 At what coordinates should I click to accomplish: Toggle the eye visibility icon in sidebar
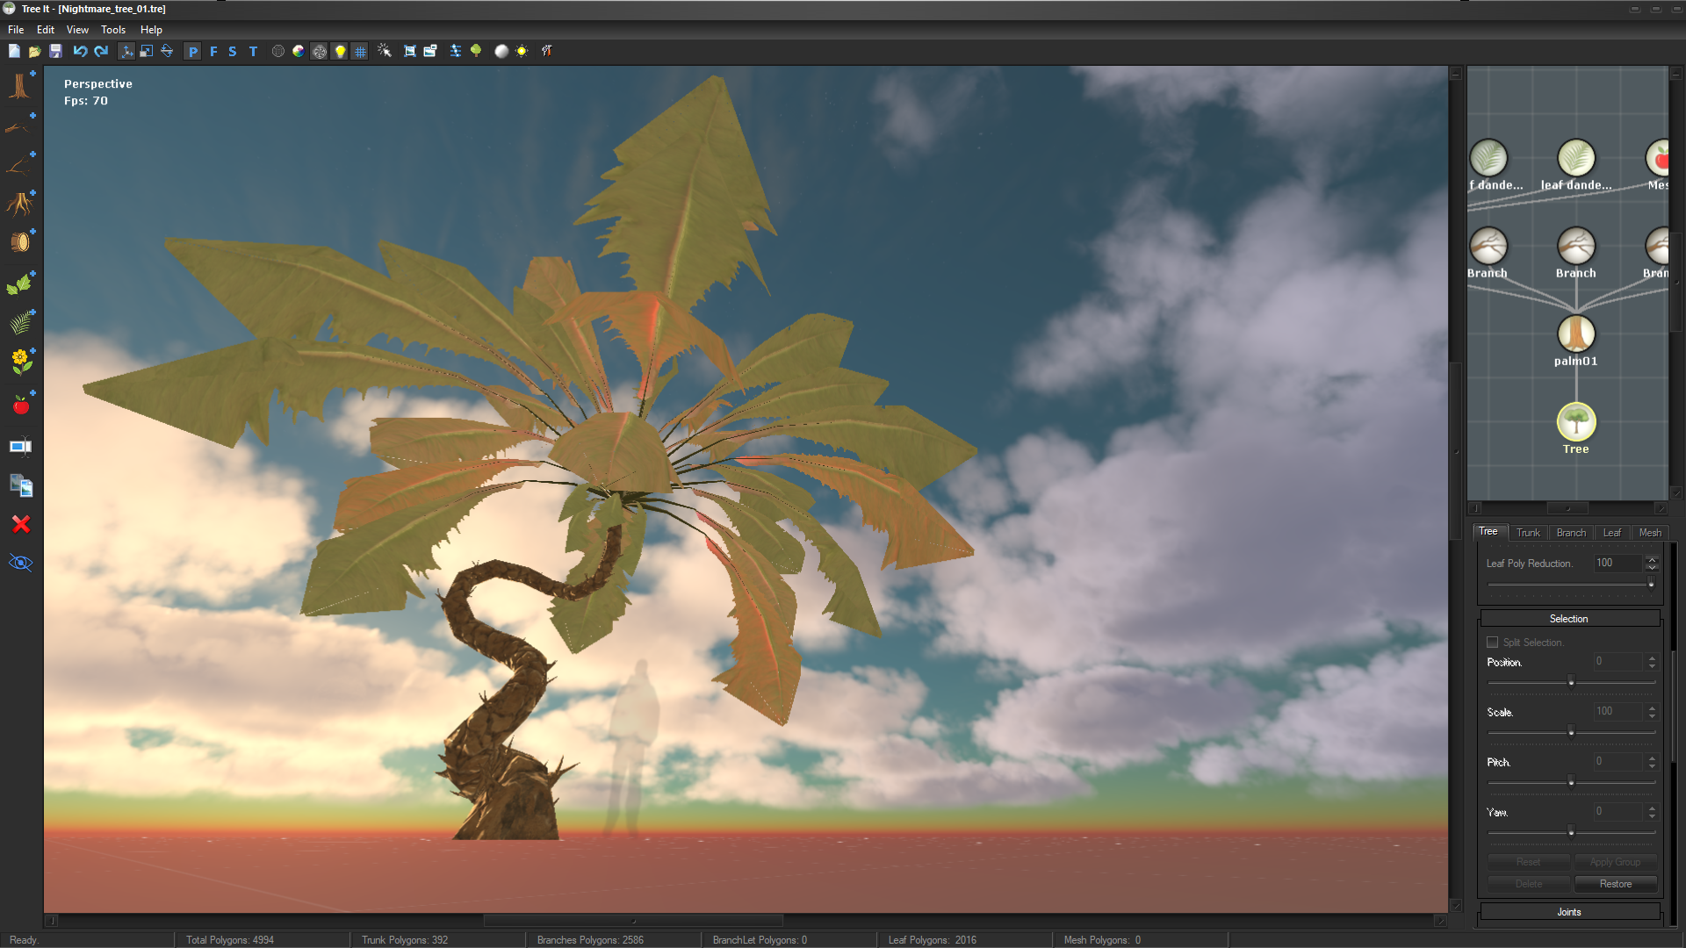pos(21,563)
